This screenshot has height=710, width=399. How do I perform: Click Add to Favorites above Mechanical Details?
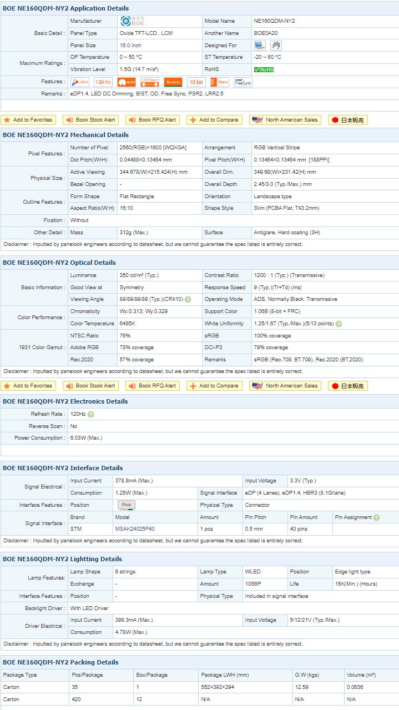tap(28, 120)
